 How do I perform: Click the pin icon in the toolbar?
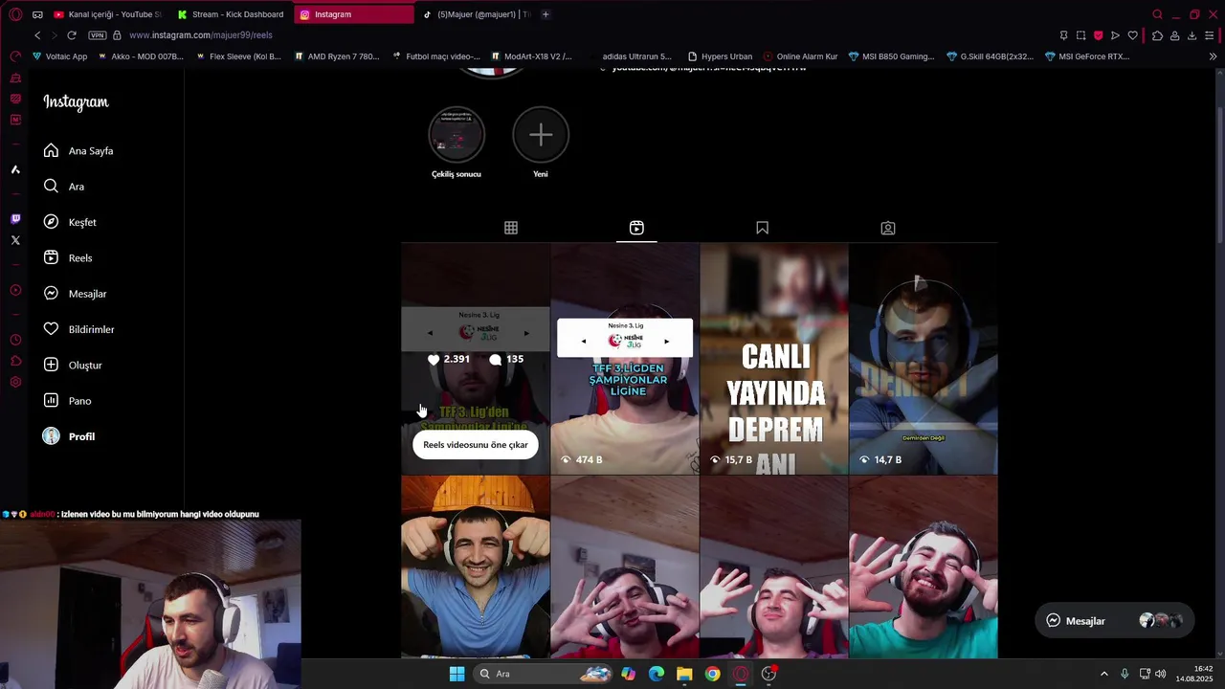1063,35
